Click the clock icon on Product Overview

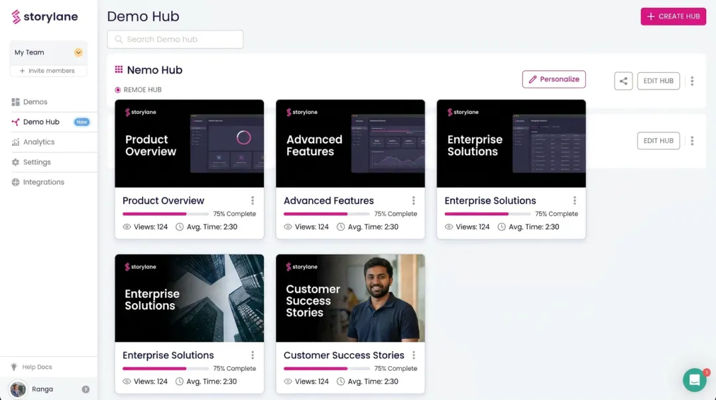(180, 227)
